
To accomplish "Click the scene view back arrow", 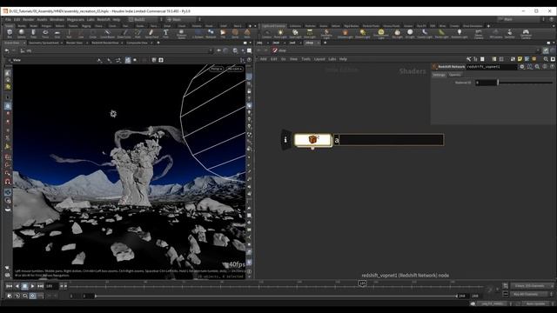I will (7, 50).
